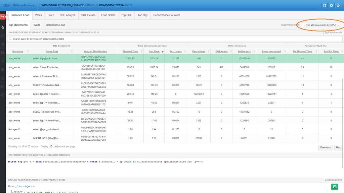The width and height of the screenshot is (344, 193).
Task: Switch to the Instance Load tab
Action: tap(20, 15)
